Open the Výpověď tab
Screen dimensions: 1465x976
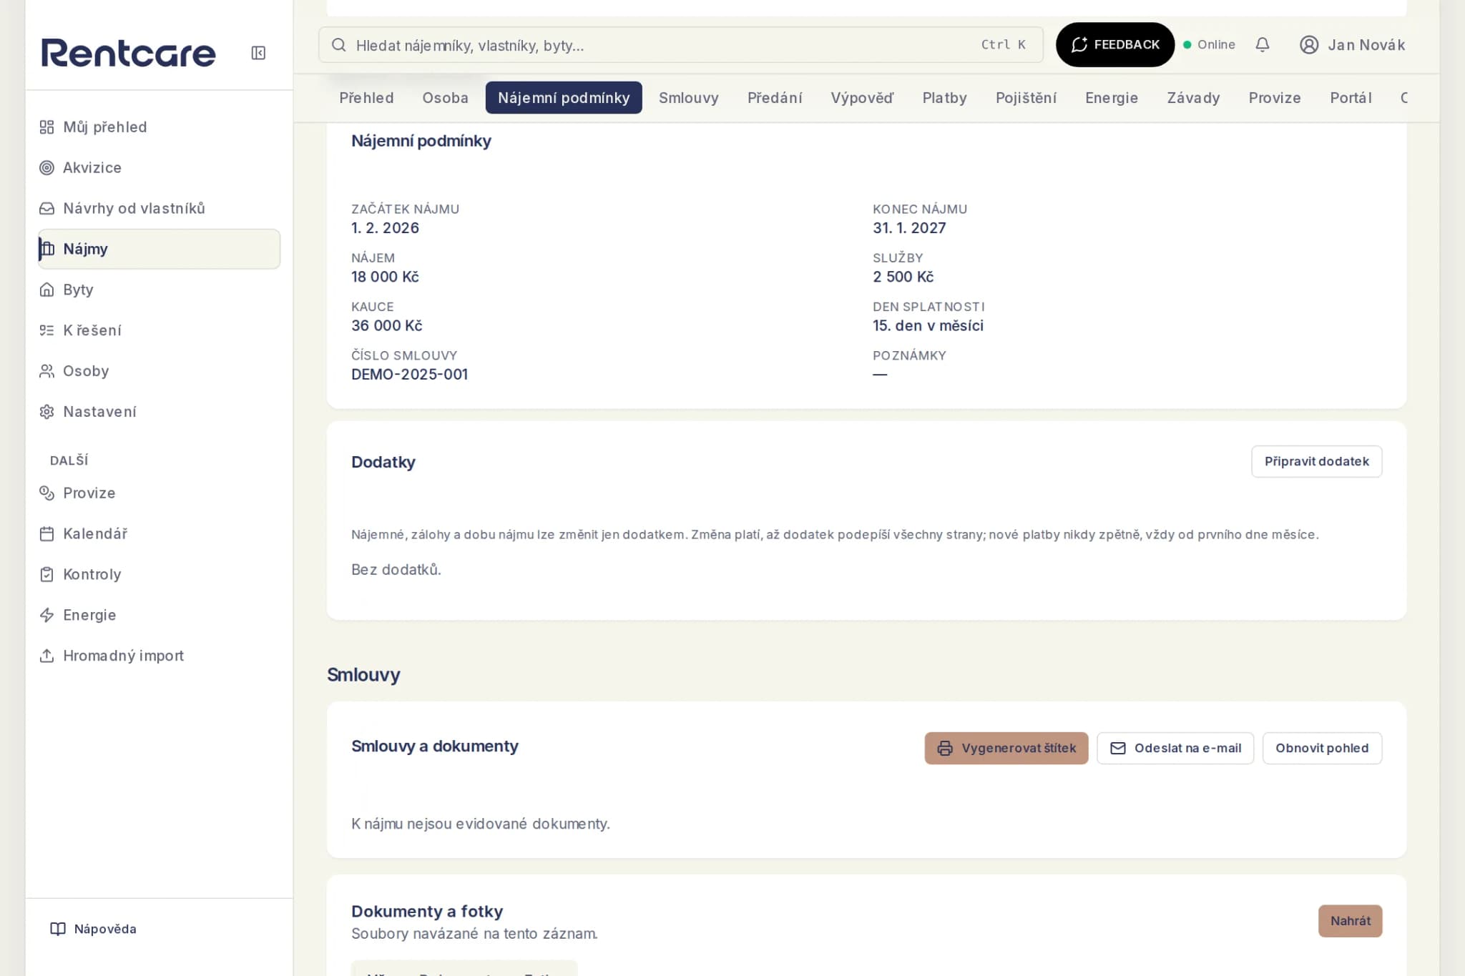pyautogui.click(x=862, y=98)
